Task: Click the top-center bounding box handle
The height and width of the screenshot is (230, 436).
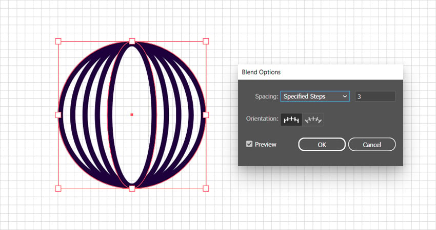Action: 132,41
